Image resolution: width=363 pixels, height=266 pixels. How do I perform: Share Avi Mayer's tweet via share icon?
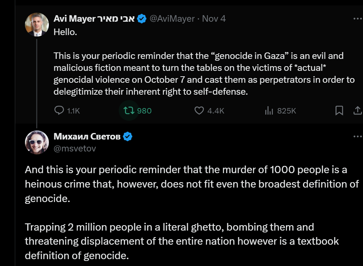(358, 111)
